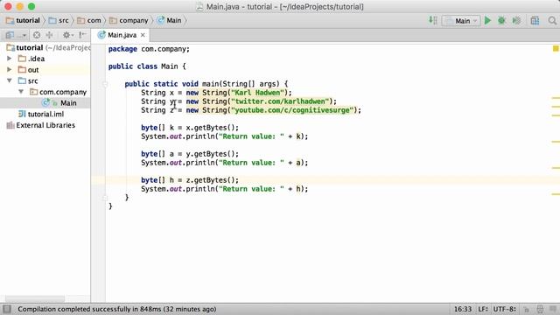The height and width of the screenshot is (315, 560).
Task: Run the Main configuration with green play icon
Action: (x=487, y=21)
